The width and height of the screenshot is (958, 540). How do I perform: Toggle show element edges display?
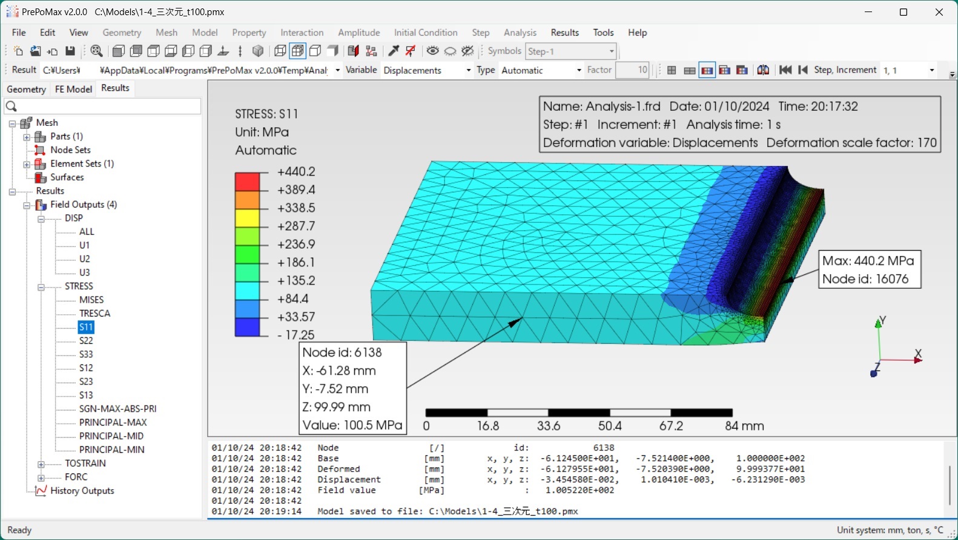click(x=298, y=51)
